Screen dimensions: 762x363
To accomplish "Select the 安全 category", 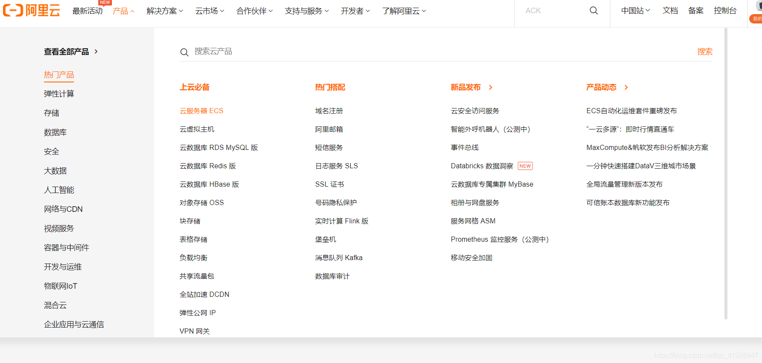I will (x=52, y=152).
